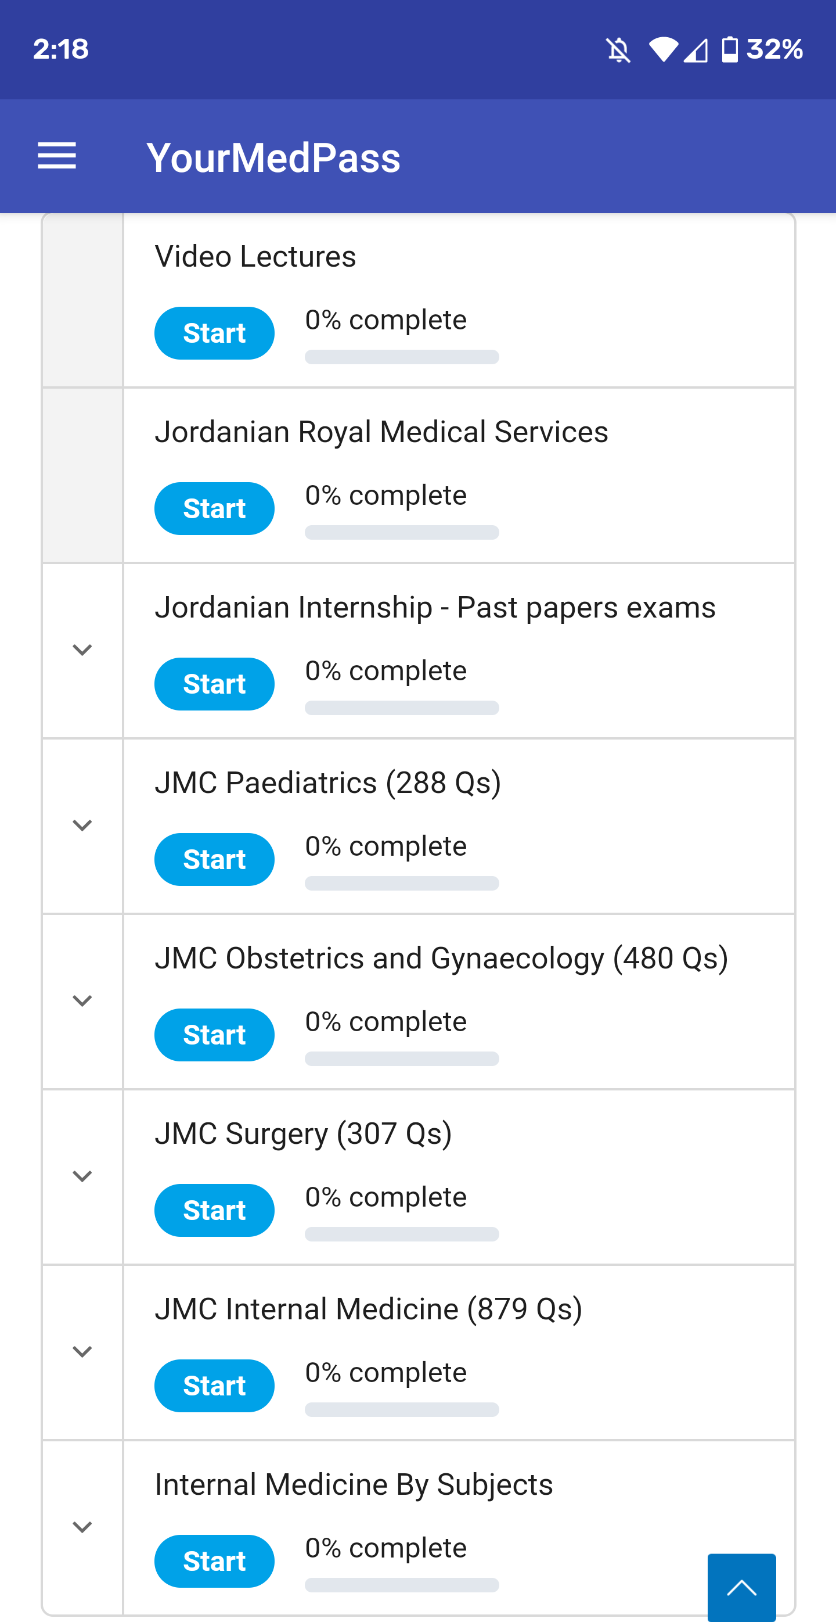Expand the JMC Paediatrics section
The image size is (836, 1622).
[x=82, y=826]
